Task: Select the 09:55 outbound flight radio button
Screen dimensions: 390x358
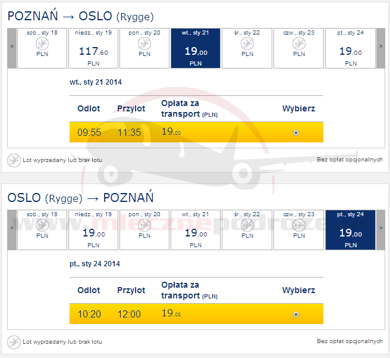Action: point(295,133)
